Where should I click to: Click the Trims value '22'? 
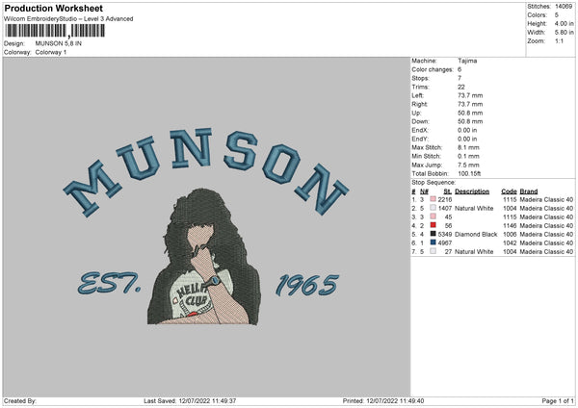tap(461, 87)
